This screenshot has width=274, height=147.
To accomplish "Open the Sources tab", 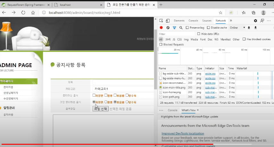I will [x=207, y=21].
